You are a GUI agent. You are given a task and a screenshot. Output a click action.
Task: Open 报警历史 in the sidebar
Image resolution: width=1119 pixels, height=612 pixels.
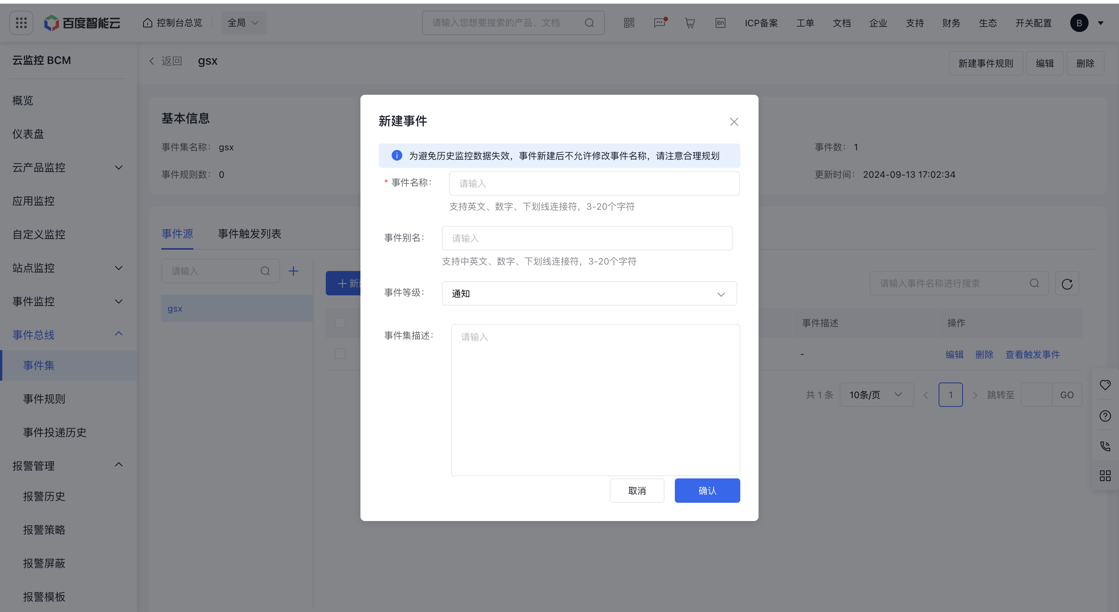tap(44, 496)
